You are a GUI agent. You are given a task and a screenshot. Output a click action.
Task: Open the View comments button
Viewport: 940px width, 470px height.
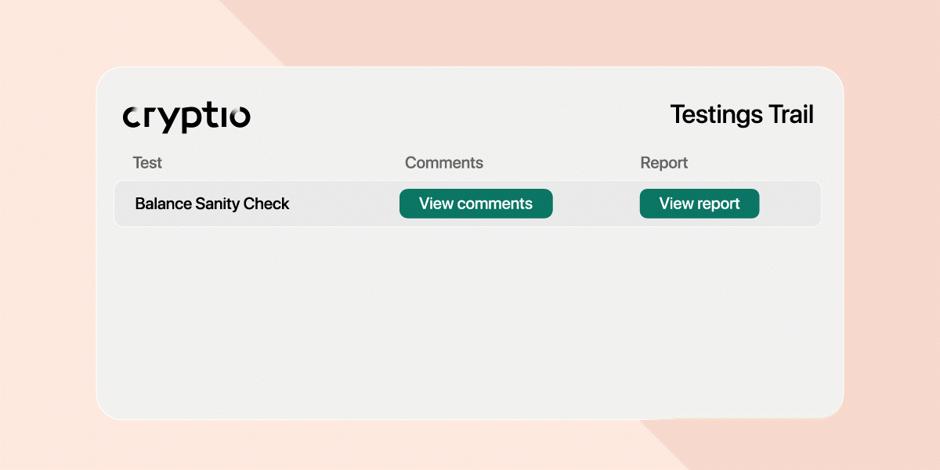coord(475,204)
